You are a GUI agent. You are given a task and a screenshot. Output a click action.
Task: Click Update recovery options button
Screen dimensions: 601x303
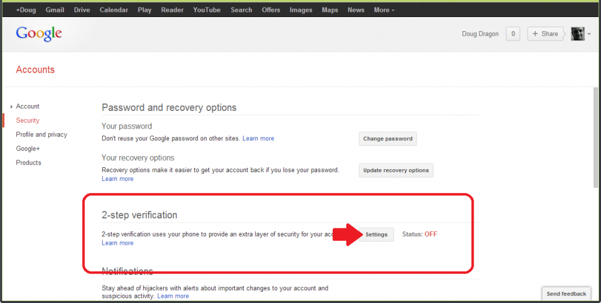[x=396, y=170]
